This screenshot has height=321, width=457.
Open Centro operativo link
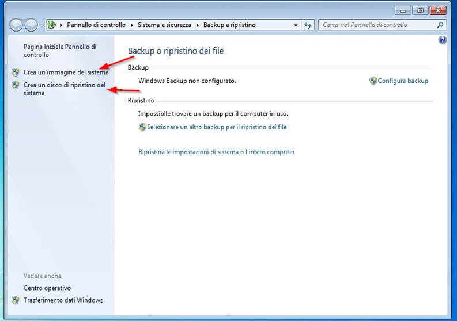click(x=47, y=288)
